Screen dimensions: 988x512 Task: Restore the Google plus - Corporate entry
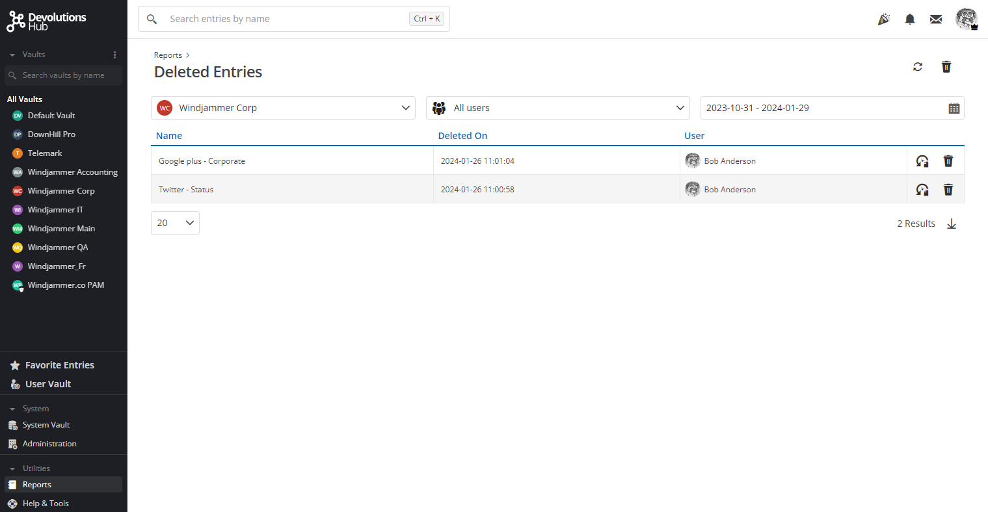click(922, 161)
